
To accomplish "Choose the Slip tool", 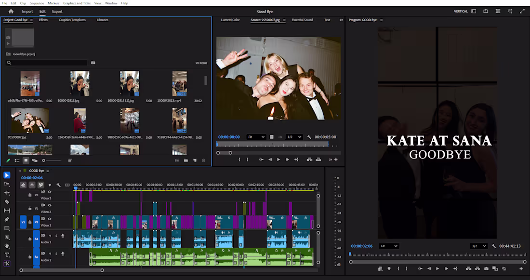I will pos(7,210).
